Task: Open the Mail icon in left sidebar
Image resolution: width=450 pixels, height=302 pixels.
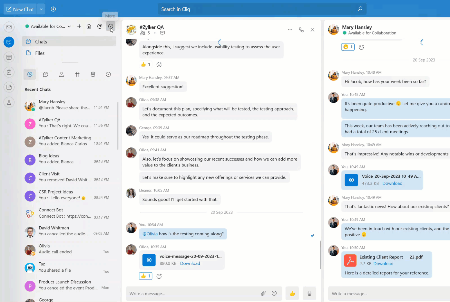Action: coord(9,27)
